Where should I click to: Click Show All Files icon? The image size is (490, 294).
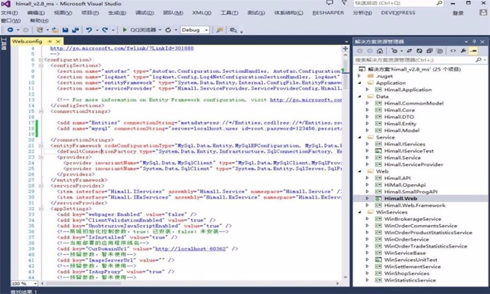click(440, 51)
